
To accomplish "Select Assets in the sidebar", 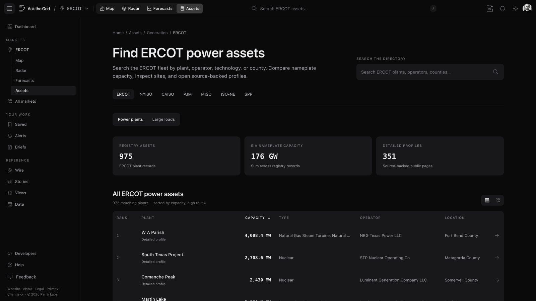I will coord(44,91).
